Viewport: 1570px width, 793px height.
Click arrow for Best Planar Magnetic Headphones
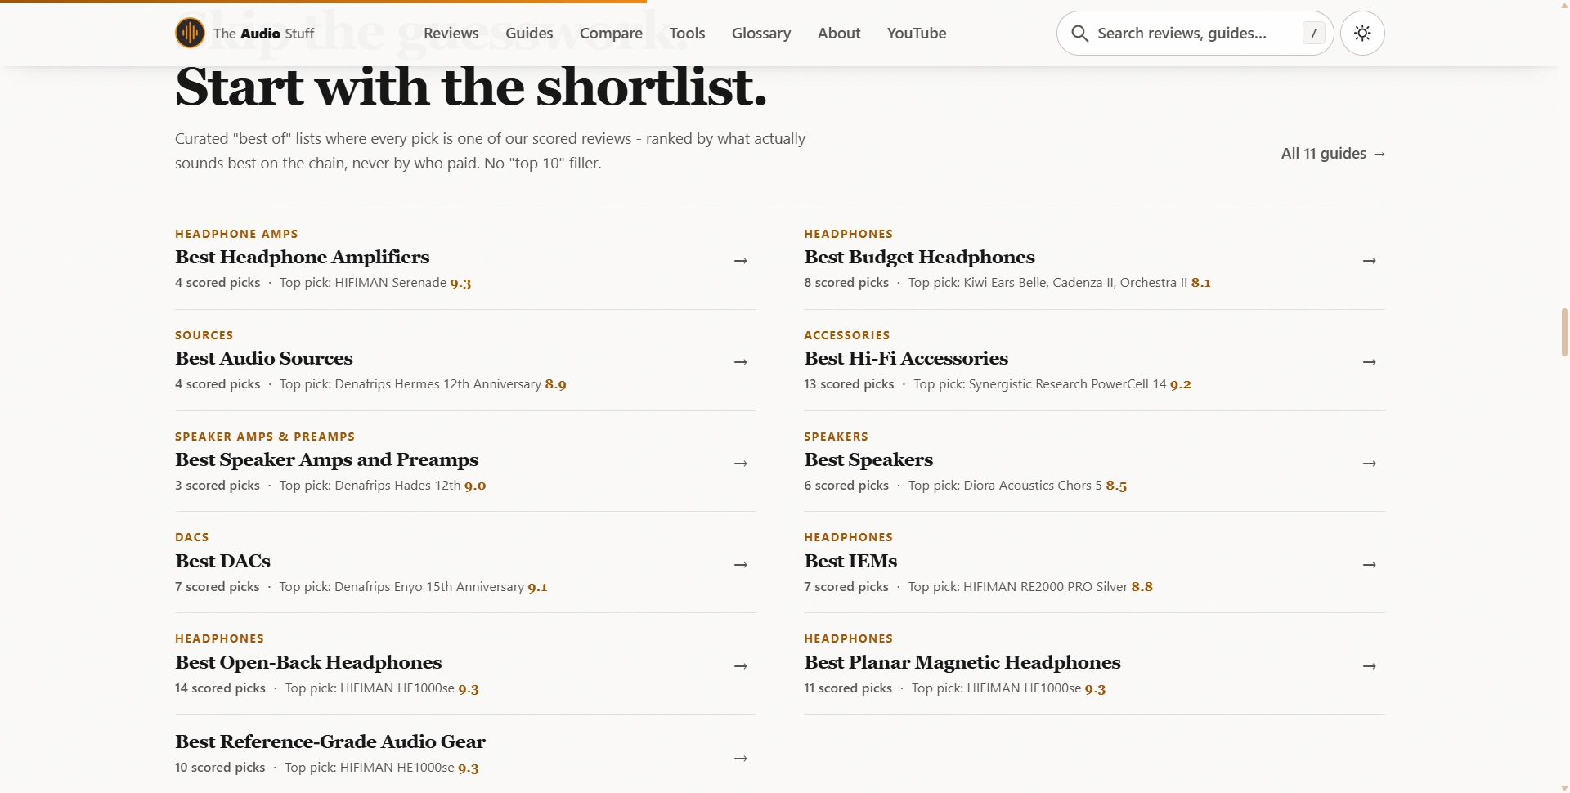pos(1370,665)
